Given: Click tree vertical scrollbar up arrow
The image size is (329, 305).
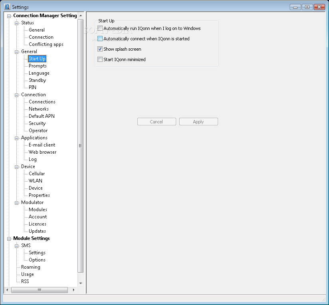Looking at the screenshot, I should pos(81,16).
